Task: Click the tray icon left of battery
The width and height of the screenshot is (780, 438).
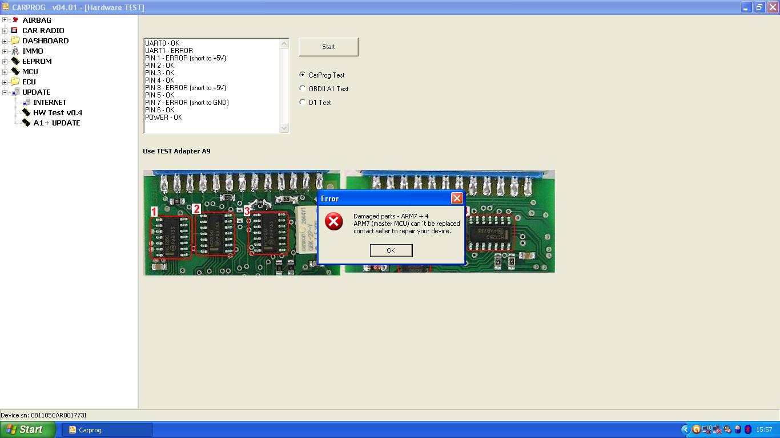Action: point(727,429)
